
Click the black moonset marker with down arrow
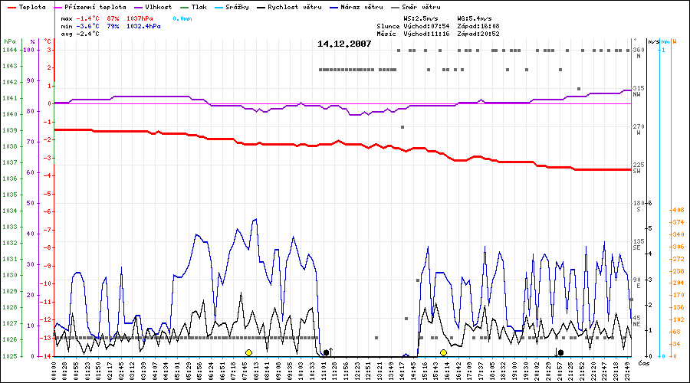point(559,352)
